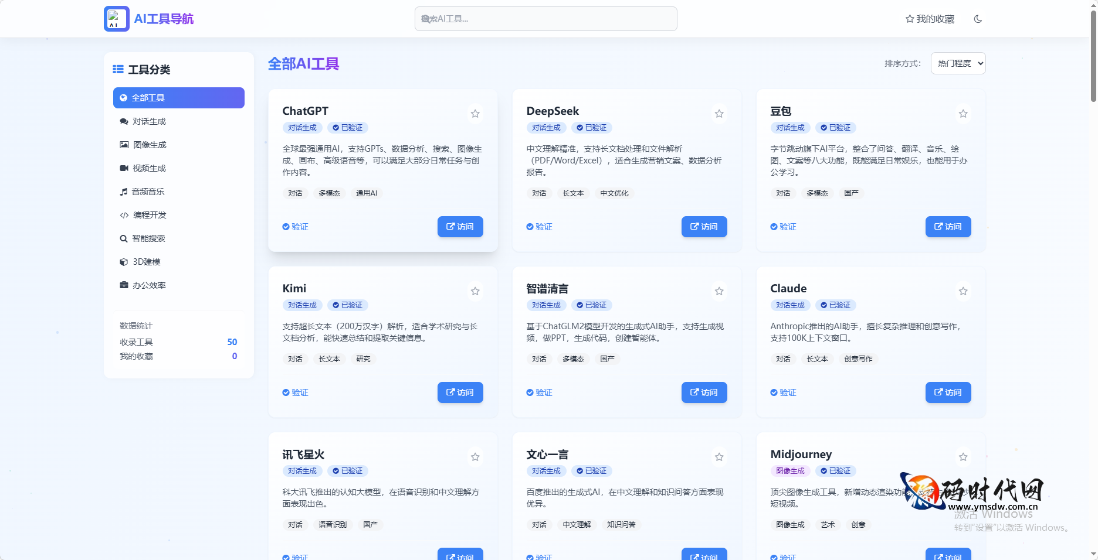Click the AI工具导航 logo icon

[x=116, y=19]
